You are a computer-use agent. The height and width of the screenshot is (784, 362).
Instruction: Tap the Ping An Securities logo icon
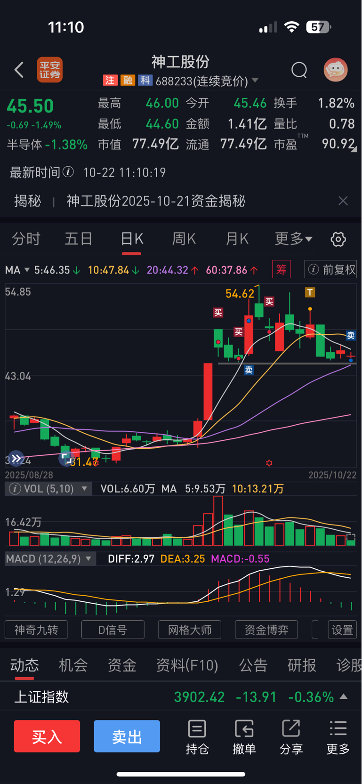pyautogui.click(x=50, y=70)
